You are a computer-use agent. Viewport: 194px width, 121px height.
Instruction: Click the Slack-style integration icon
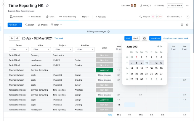(157, 16)
